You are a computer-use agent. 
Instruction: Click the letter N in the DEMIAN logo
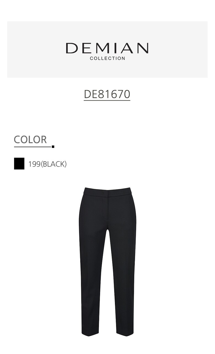pos(143,48)
